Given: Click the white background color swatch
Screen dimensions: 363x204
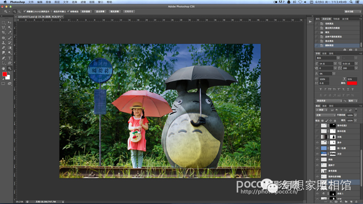Looking at the screenshot, I should point(9,78).
